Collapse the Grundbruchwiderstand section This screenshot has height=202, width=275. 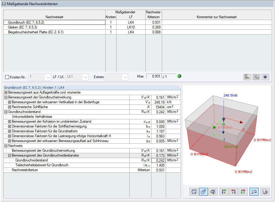pyautogui.click(x=6, y=112)
